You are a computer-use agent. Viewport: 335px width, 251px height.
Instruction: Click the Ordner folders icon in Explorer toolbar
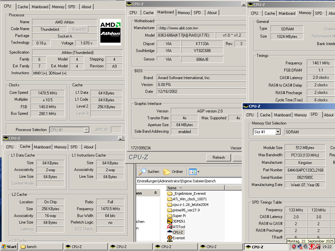coord(167,172)
